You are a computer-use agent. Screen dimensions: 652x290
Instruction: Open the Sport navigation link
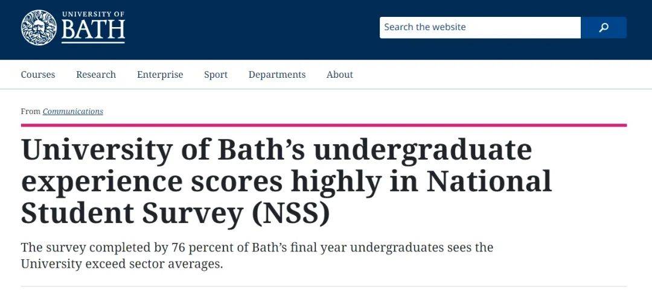click(216, 75)
